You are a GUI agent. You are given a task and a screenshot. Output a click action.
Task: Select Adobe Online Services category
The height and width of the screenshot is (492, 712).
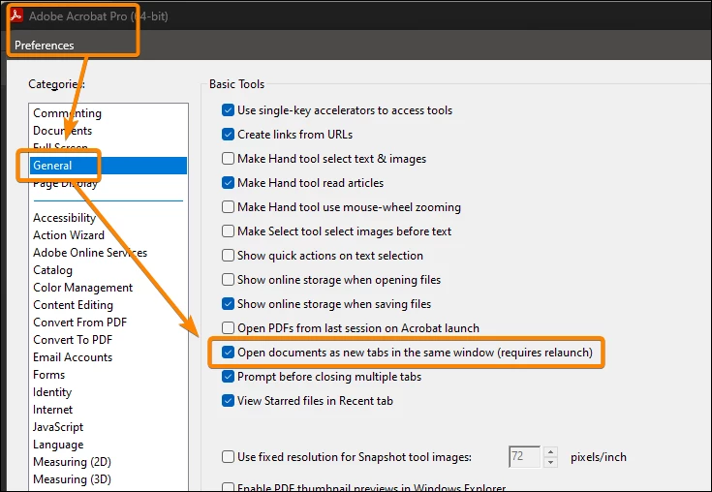coord(90,253)
